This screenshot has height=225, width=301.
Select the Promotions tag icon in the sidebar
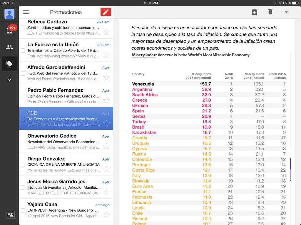9,64
